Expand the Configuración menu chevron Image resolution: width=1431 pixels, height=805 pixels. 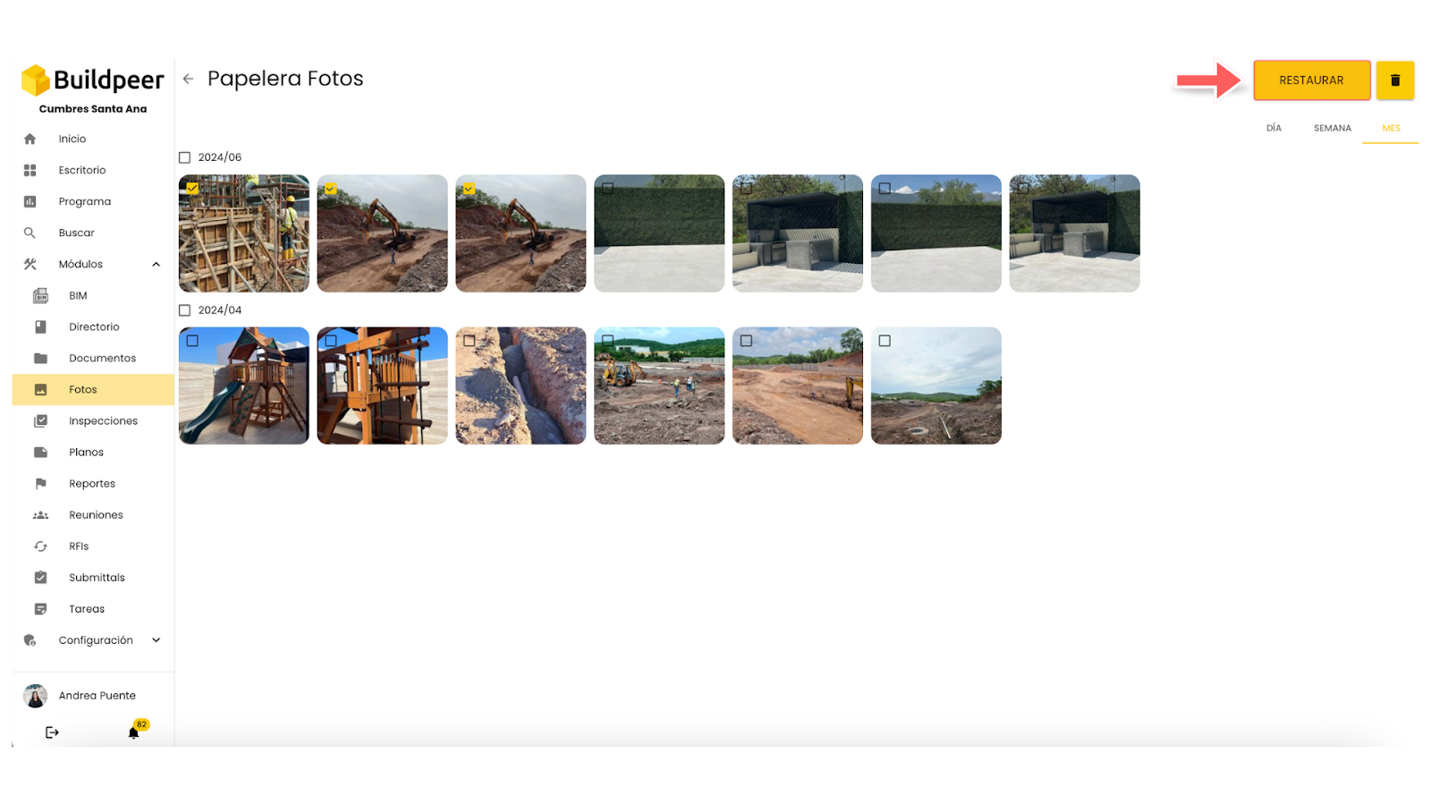pos(156,640)
